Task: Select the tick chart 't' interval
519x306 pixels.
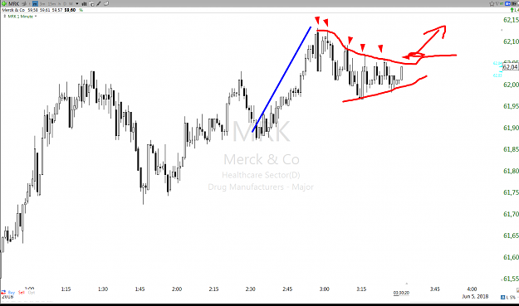Action: click(29, 3)
